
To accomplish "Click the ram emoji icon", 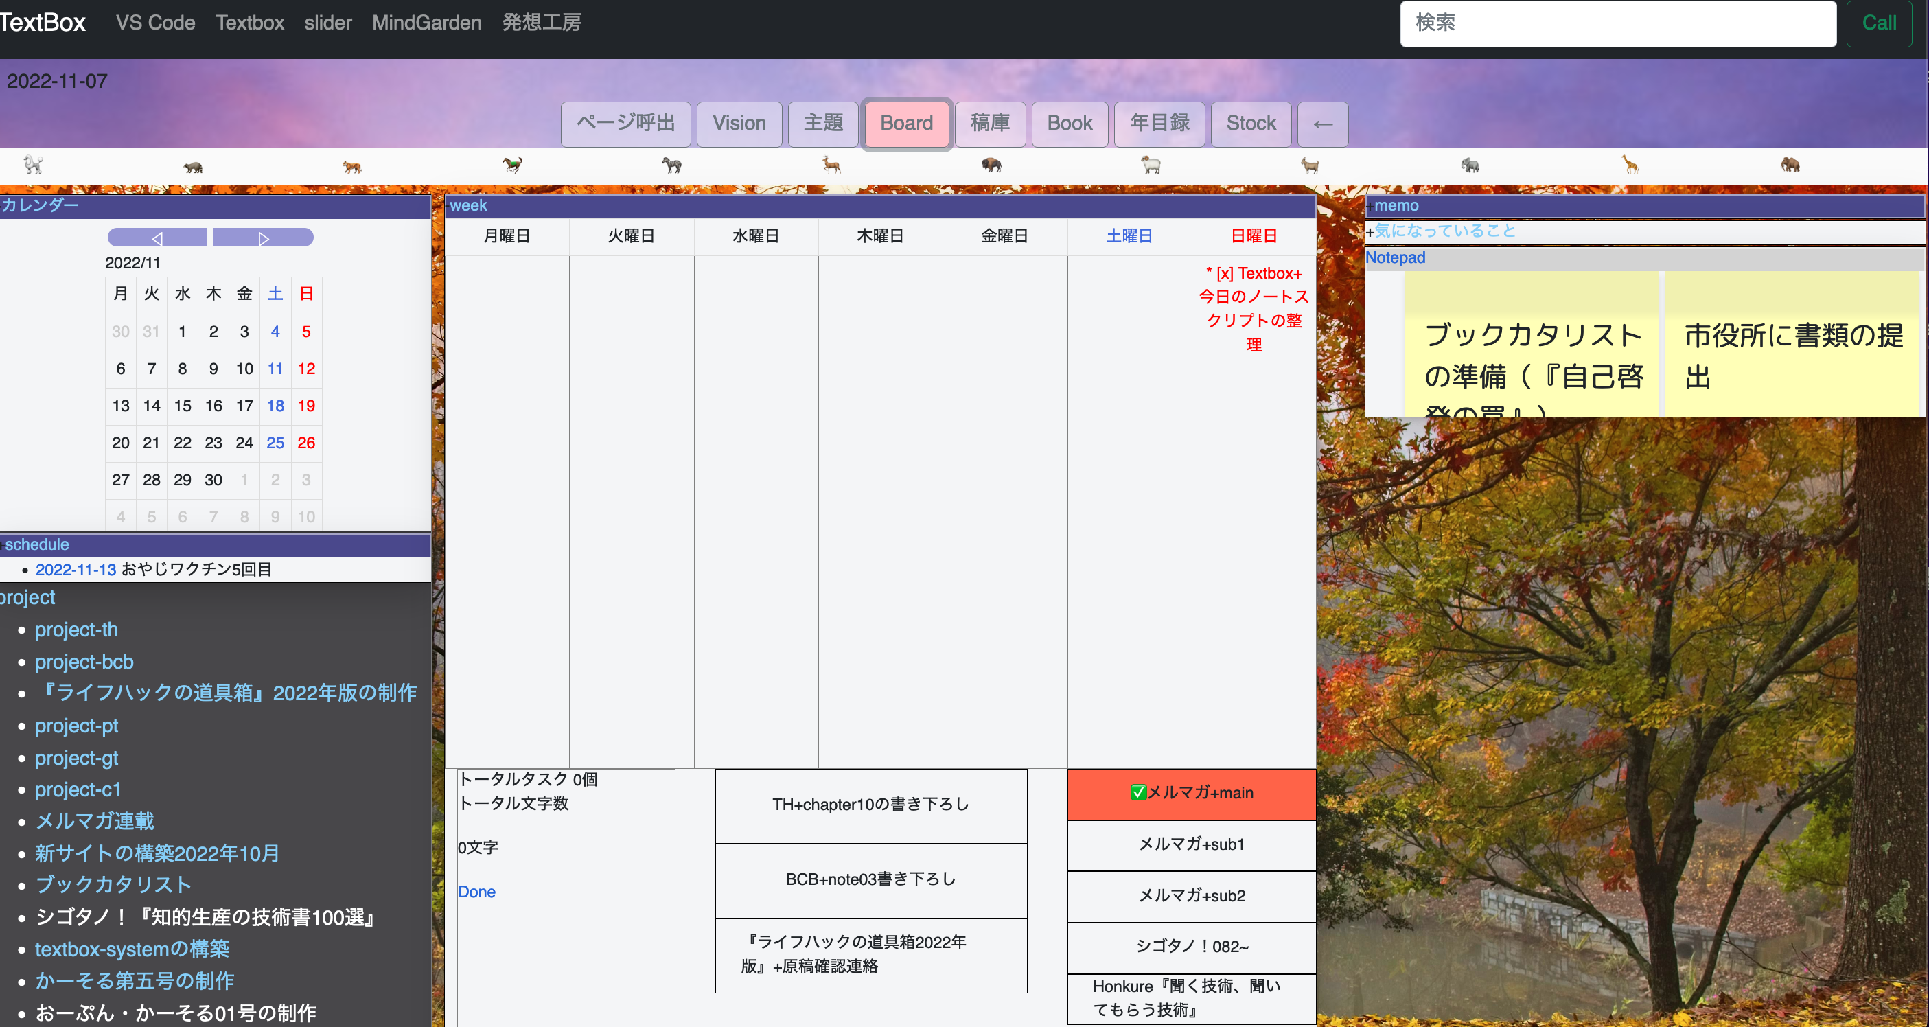I will 1151,165.
